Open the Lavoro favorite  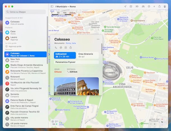(x=26, y=38)
